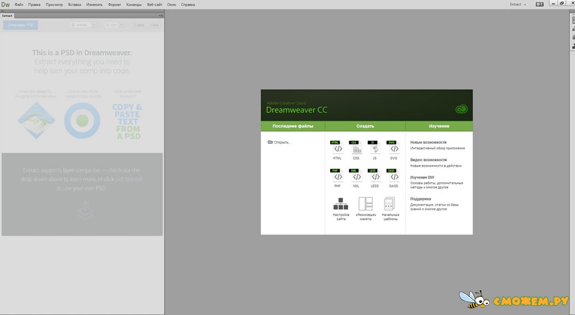Click the Get Started link in Extract
This screenshot has height=315, width=575.
point(128,179)
